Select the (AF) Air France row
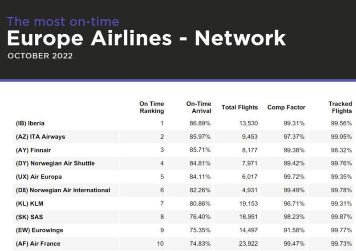Viewport: 356px width, 251px height. click(x=183, y=244)
